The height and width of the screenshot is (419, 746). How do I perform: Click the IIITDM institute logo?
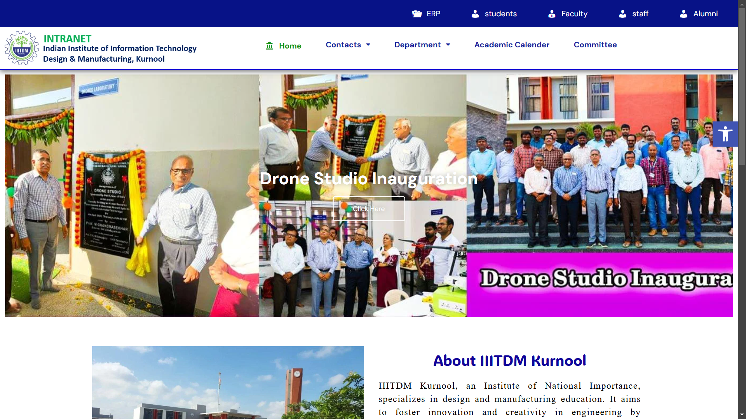tap(22, 48)
